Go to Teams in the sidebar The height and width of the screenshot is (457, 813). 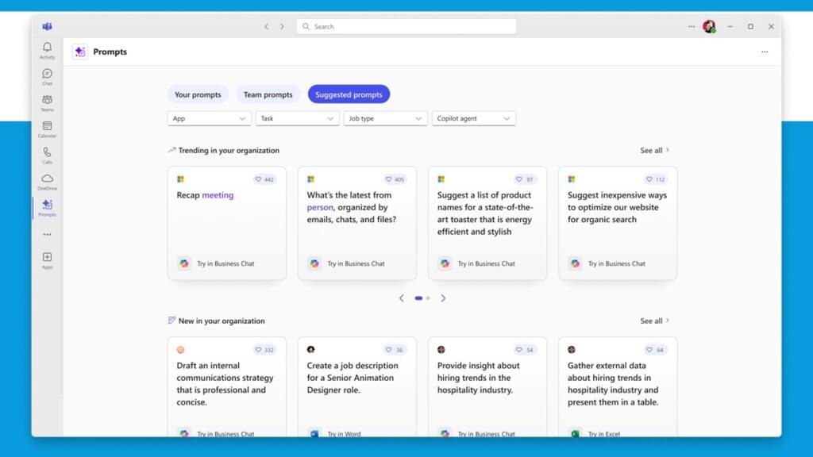47,102
